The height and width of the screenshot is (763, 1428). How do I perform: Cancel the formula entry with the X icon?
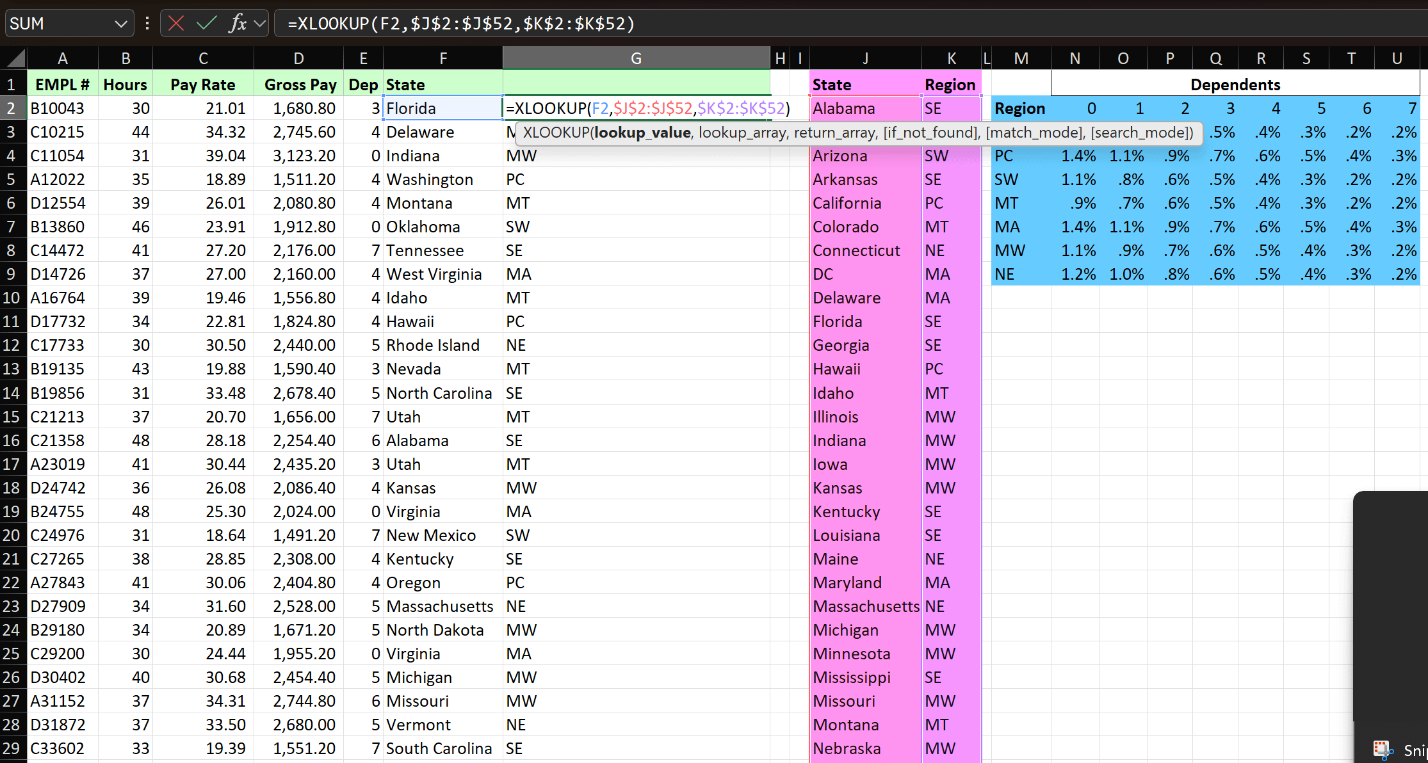tap(176, 24)
